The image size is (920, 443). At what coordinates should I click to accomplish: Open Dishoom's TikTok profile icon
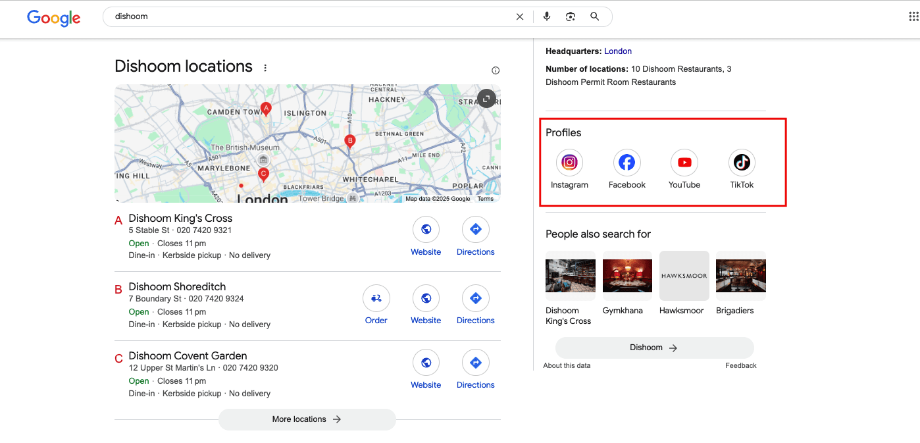(x=742, y=163)
